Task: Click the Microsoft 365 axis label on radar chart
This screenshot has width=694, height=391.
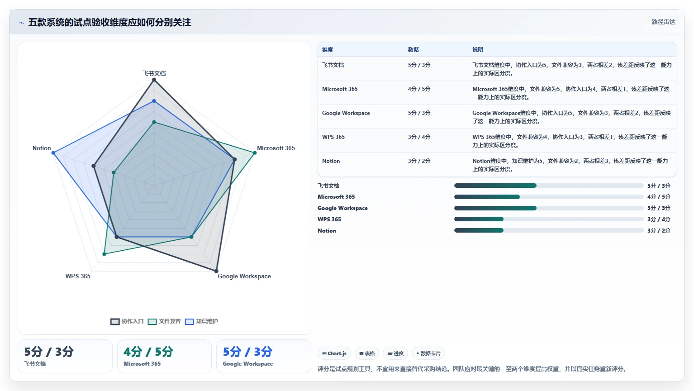Action: [x=276, y=148]
